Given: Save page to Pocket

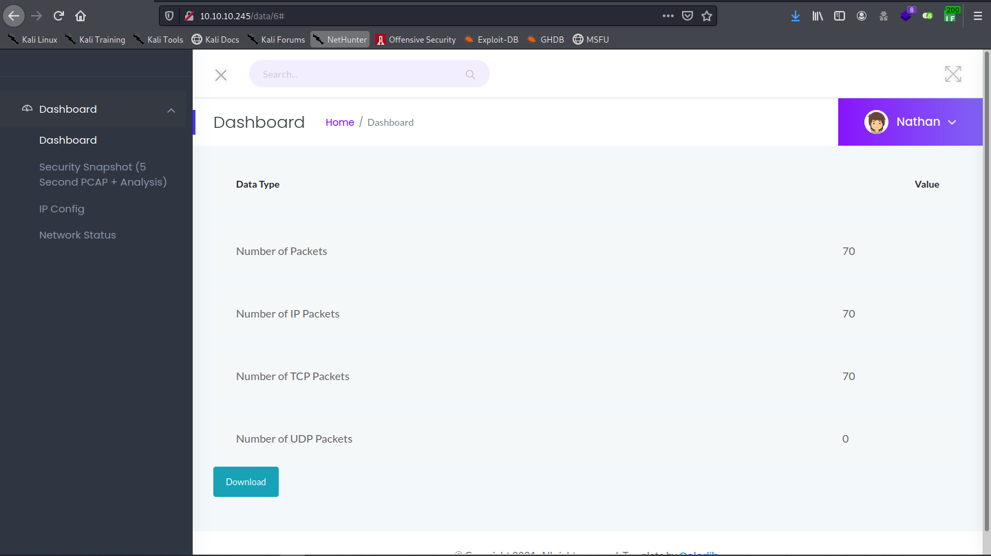Looking at the screenshot, I should click(688, 15).
